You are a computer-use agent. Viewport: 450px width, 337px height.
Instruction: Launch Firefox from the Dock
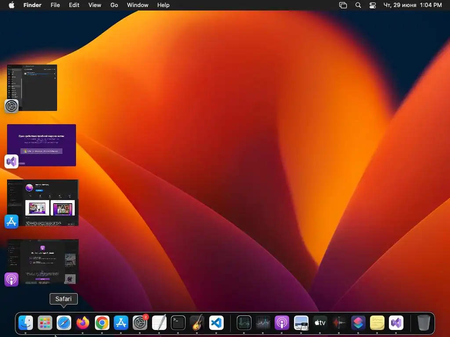(x=83, y=323)
